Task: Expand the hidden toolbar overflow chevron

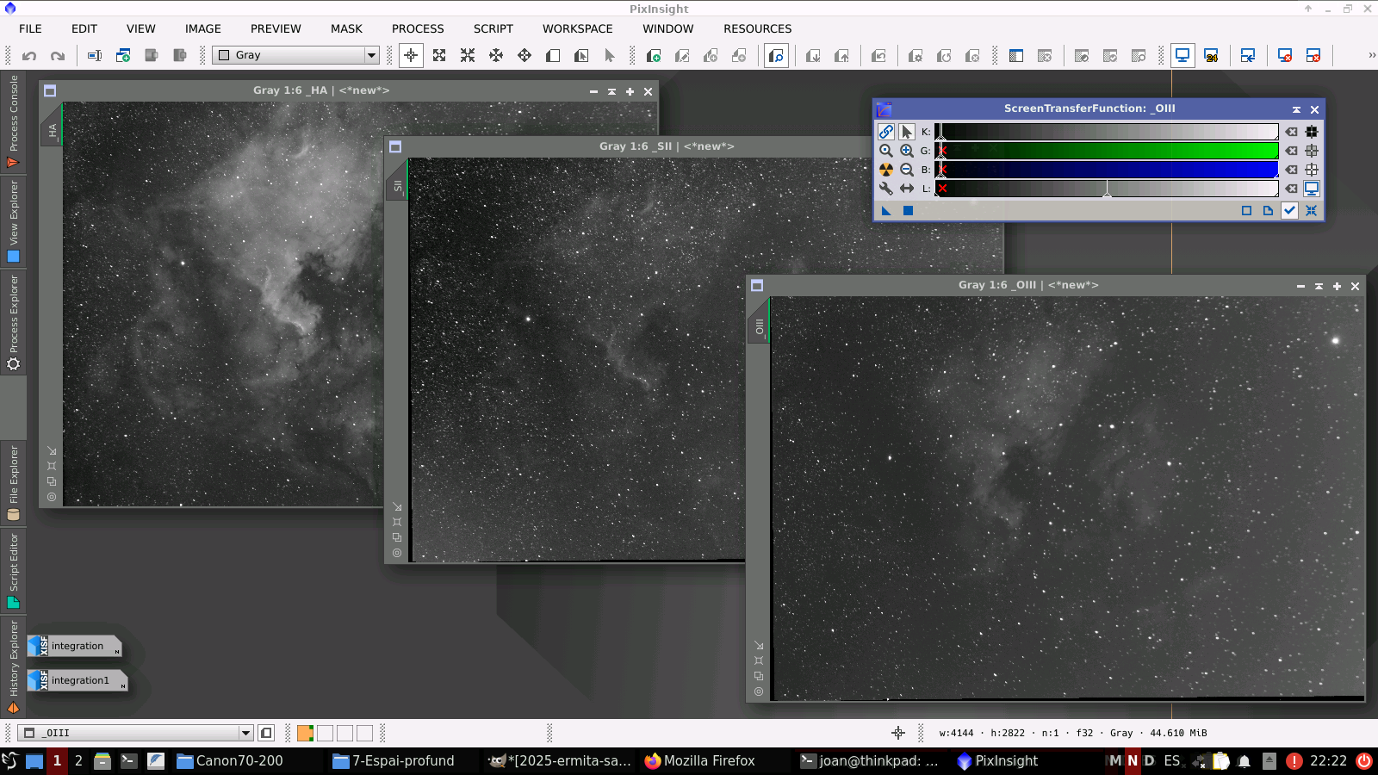Action: (x=1371, y=55)
